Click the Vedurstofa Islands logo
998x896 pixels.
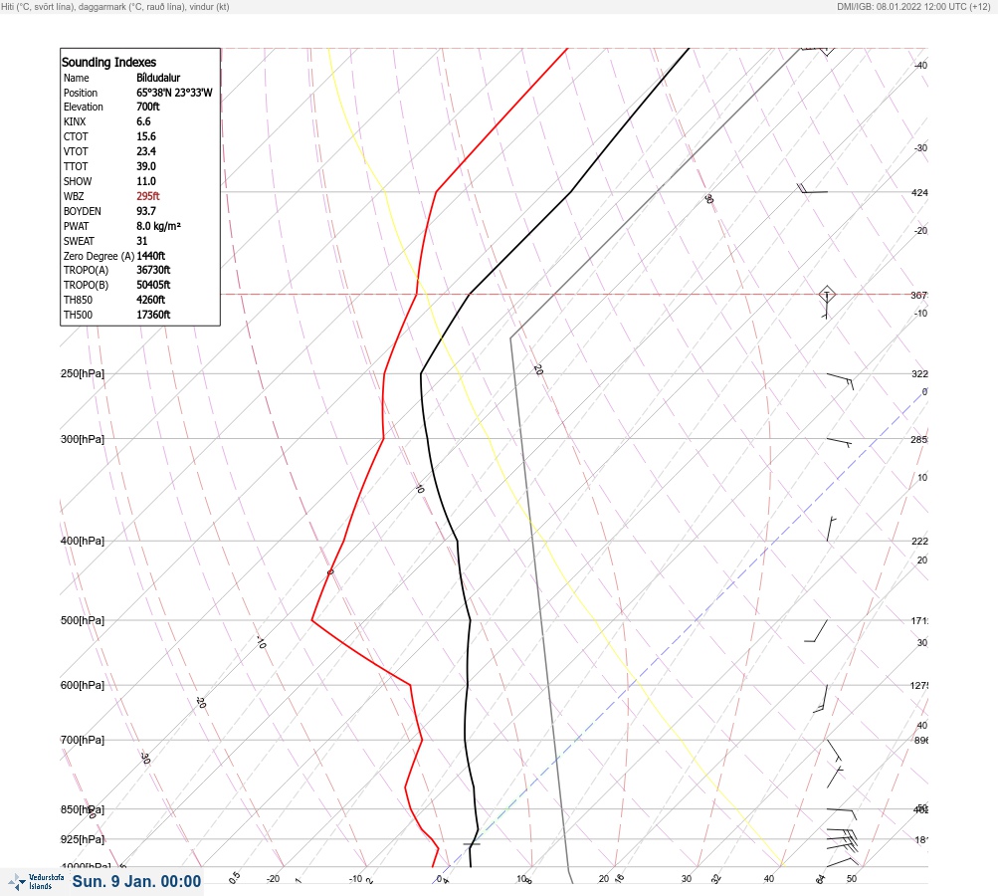pyautogui.click(x=36, y=882)
